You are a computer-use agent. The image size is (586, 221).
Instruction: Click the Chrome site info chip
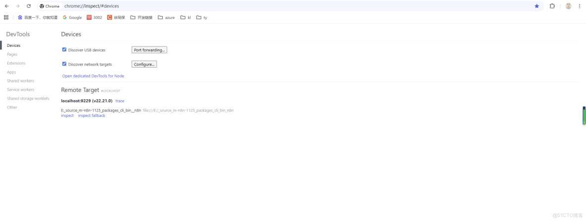[x=49, y=6]
